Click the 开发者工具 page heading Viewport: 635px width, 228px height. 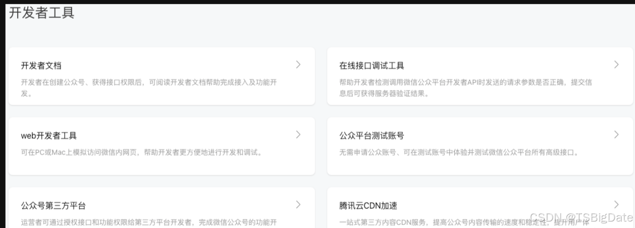point(42,13)
